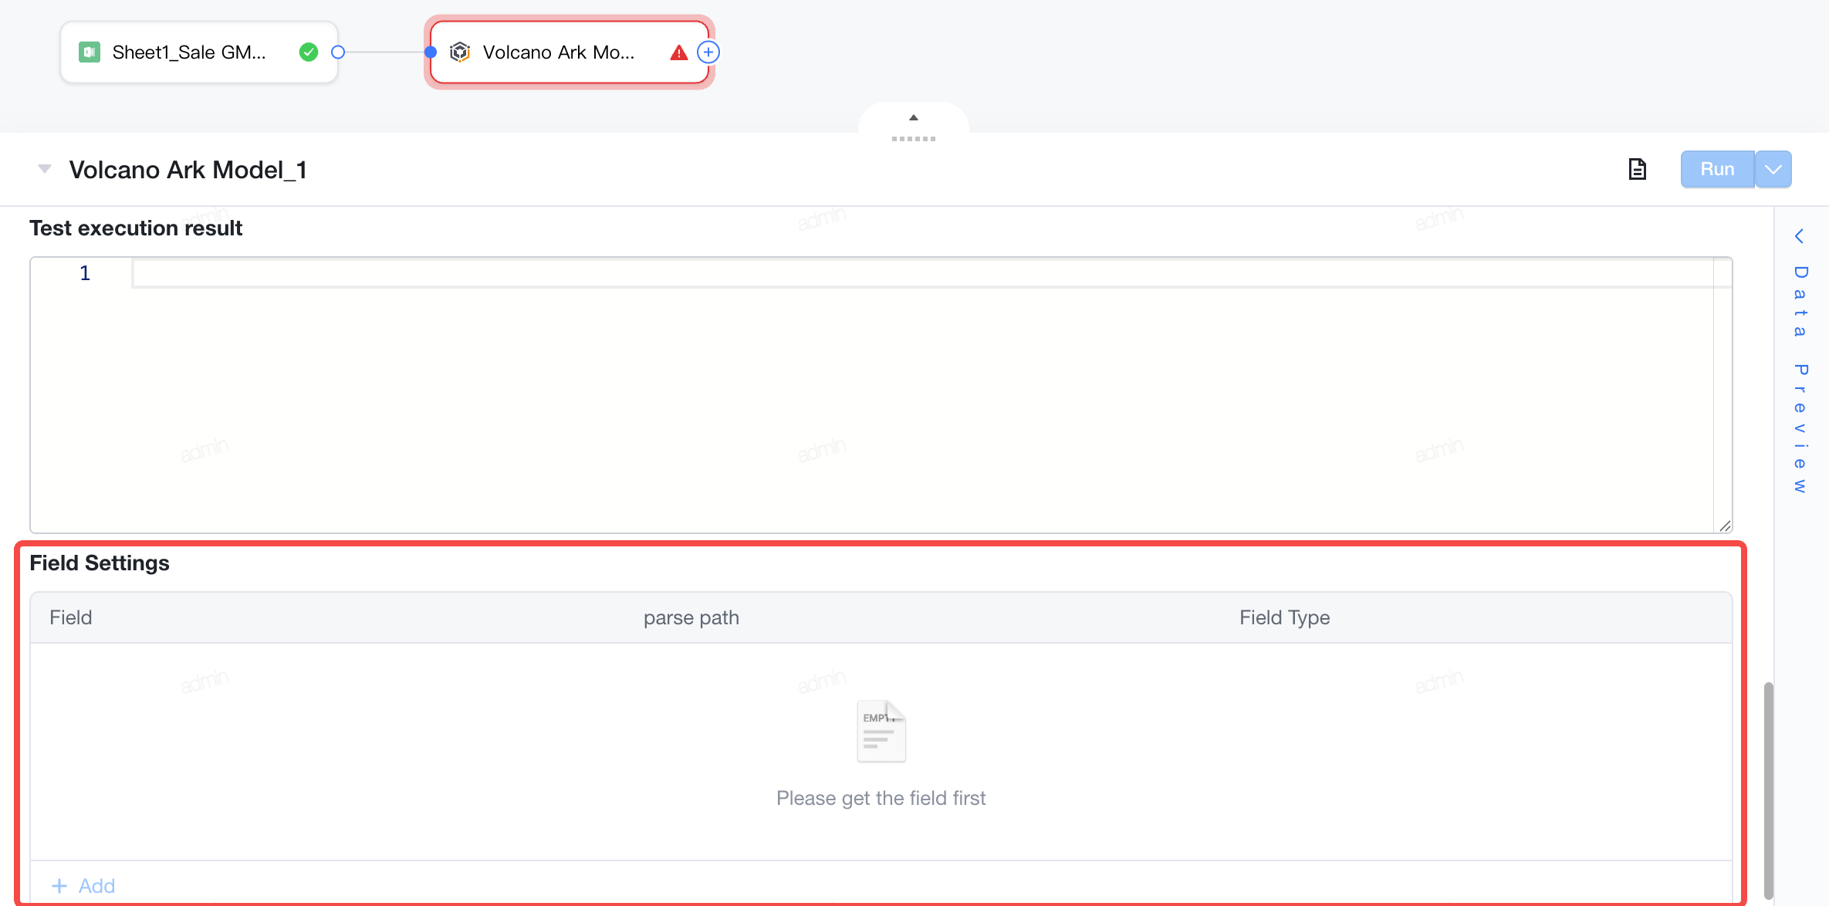The width and height of the screenshot is (1829, 906).
Task: Open the document log icon beside Run
Action: (x=1637, y=169)
